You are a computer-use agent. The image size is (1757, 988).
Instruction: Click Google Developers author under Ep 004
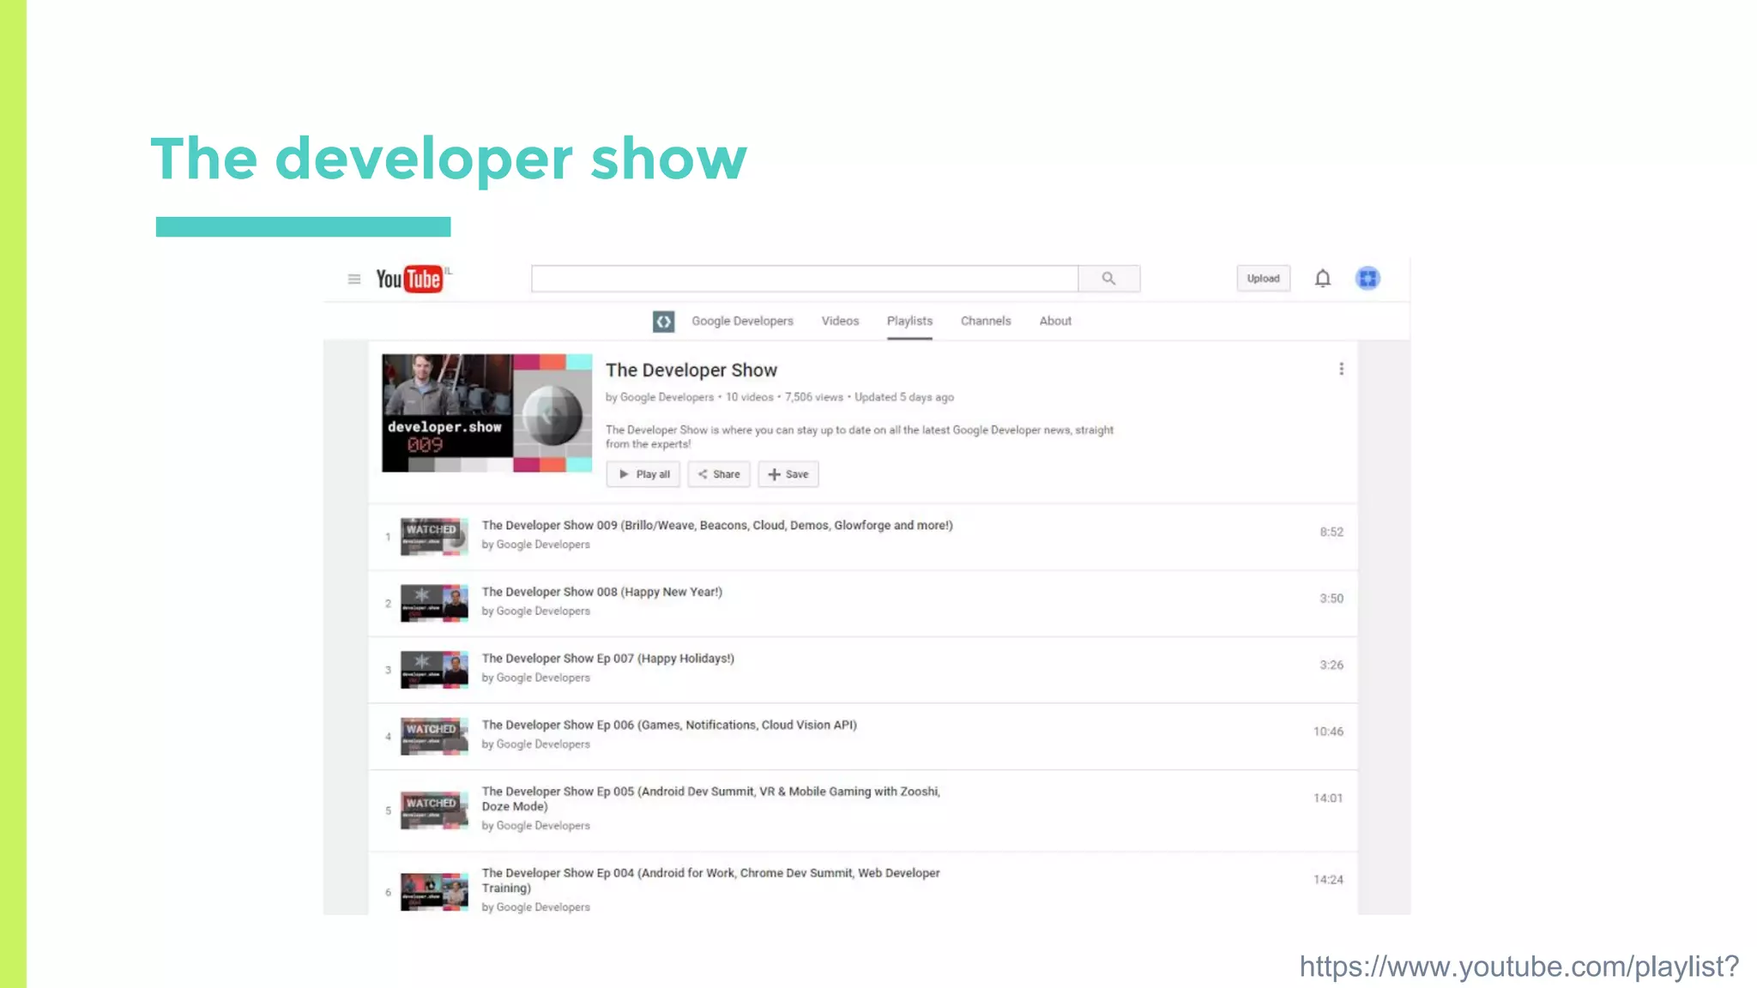[543, 907]
